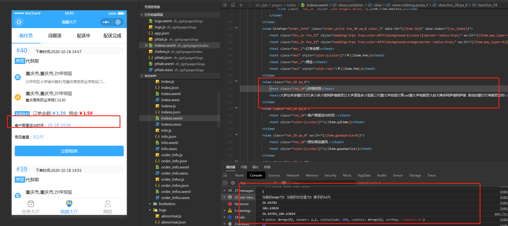
Task: Switch to the 待取送 tab in simulator
Action: pyautogui.click(x=55, y=36)
